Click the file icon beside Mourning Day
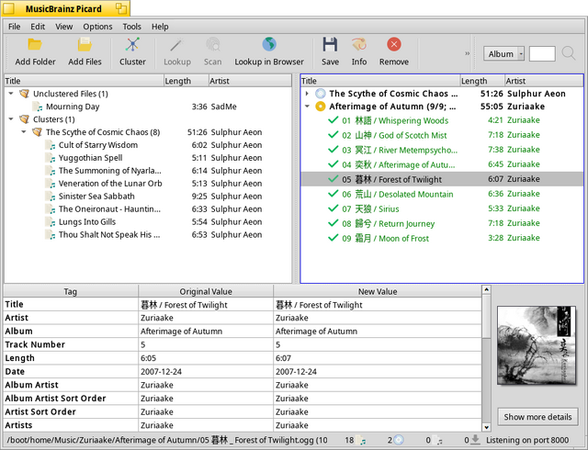The height and width of the screenshot is (450, 588). (38, 107)
